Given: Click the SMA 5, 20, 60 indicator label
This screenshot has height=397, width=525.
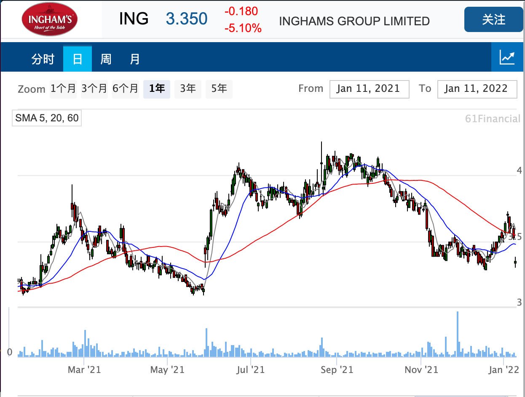Looking at the screenshot, I should (x=47, y=118).
